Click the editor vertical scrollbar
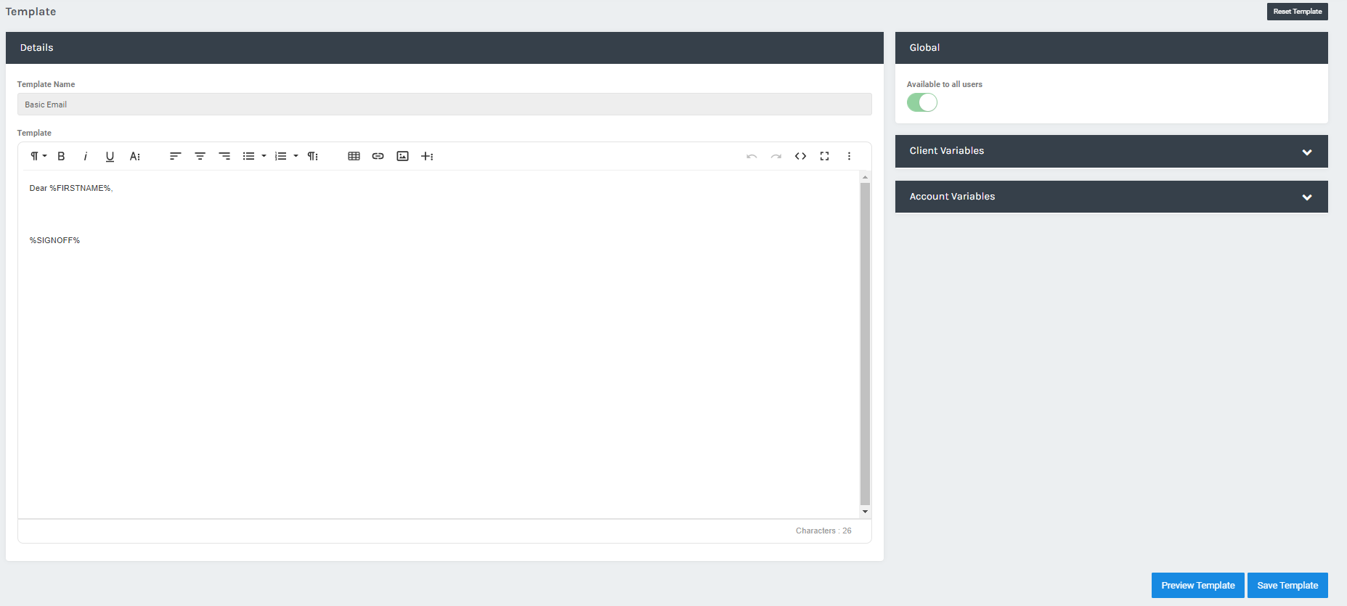The height and width of the screenshot is (606, 1347). point(865,343)
